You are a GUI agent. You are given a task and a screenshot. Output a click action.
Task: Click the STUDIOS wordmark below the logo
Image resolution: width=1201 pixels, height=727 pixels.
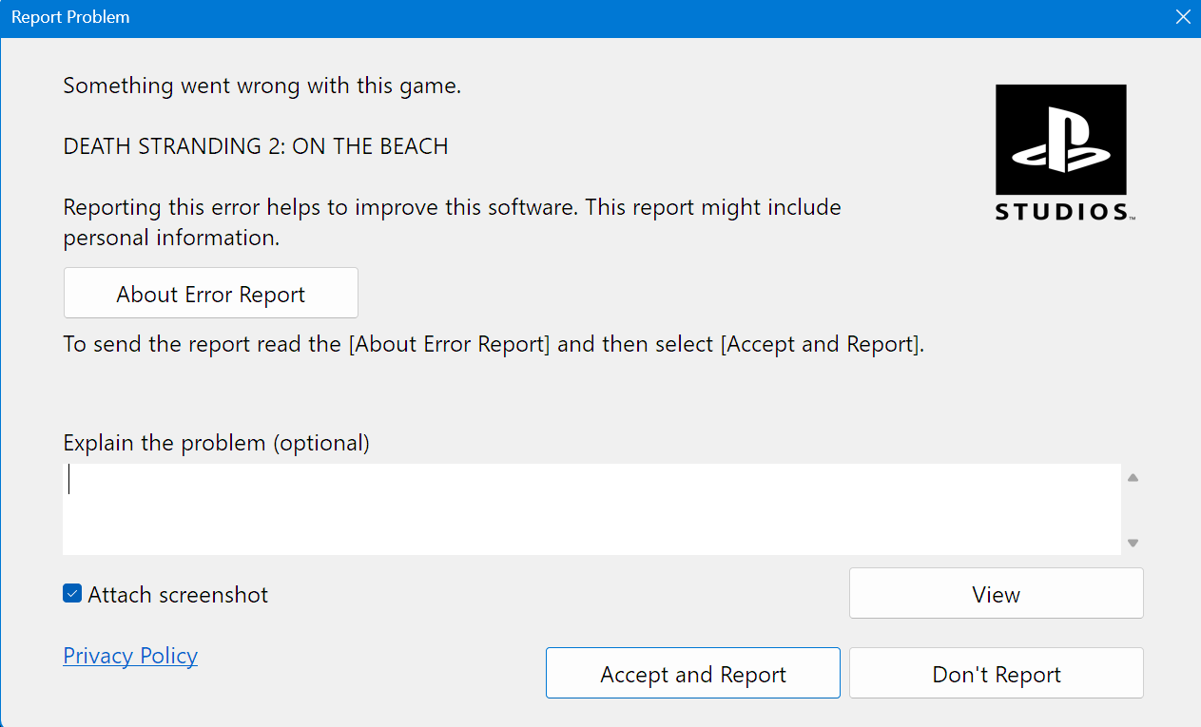pyautogui.click(x=1061, y=212)
